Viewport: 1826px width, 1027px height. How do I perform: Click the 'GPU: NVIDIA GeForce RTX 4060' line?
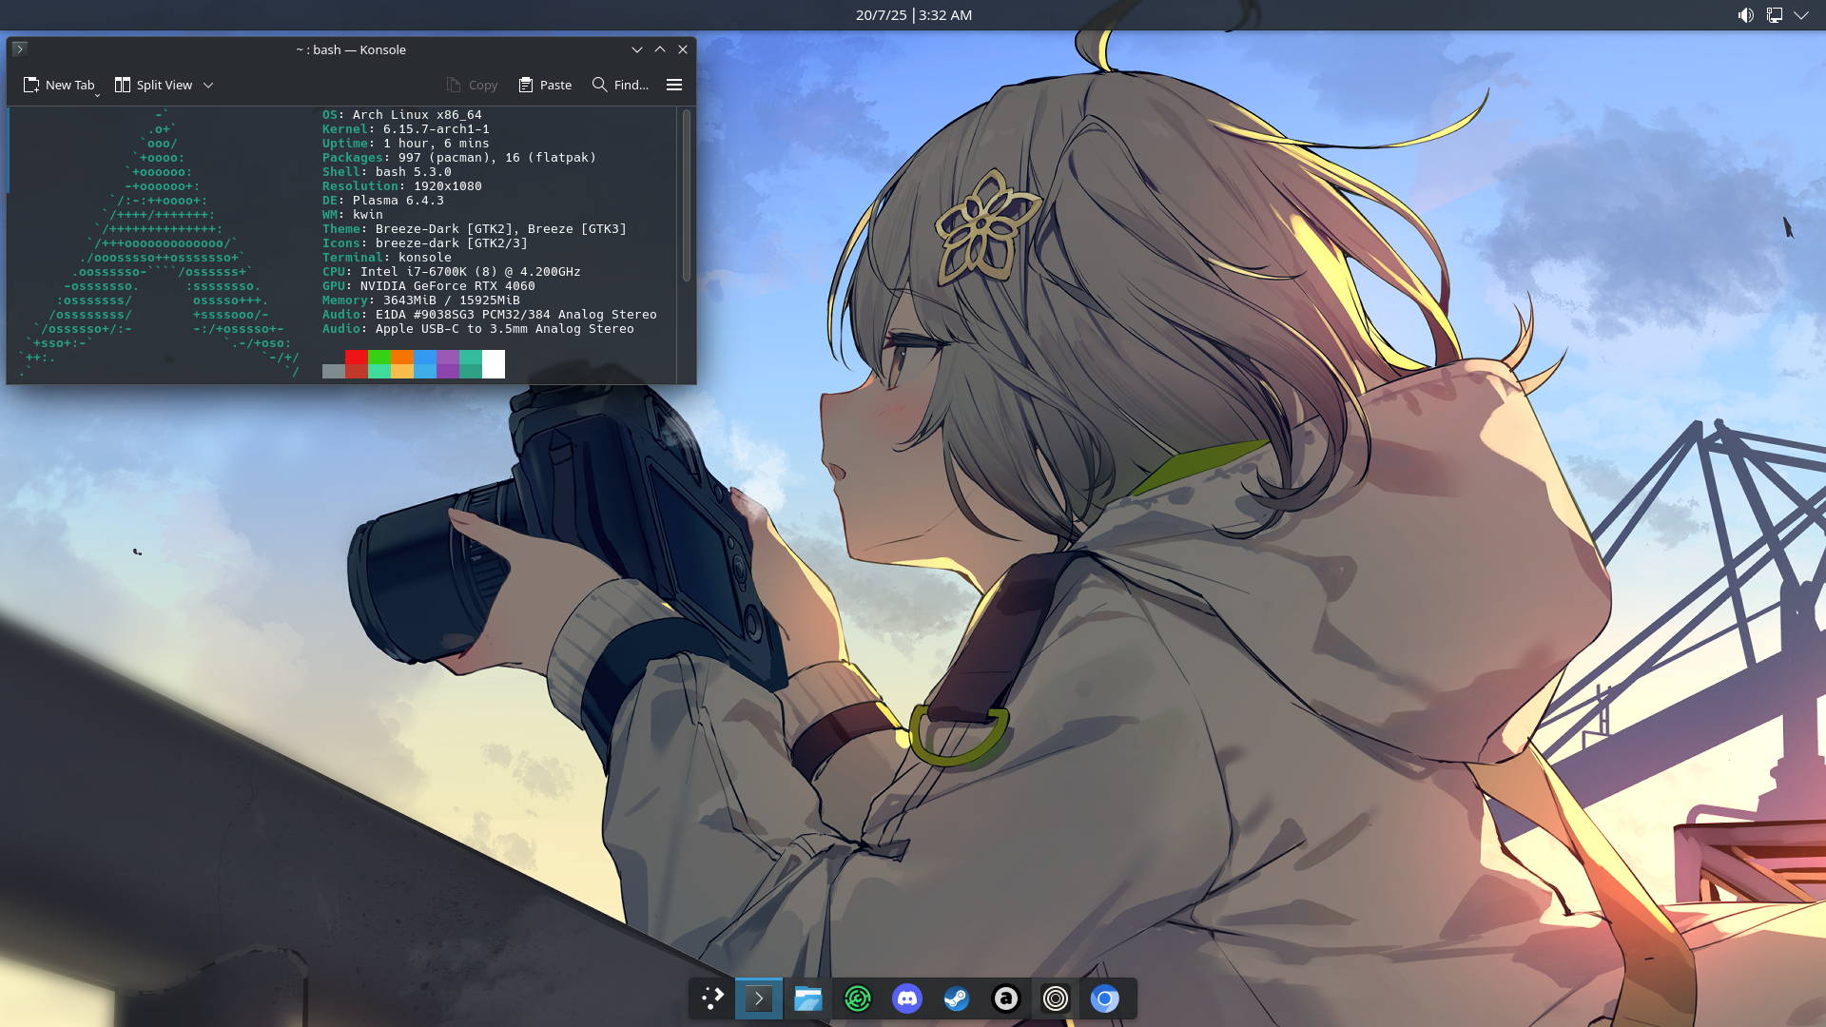pyautogui.click(x=429, y=285)
